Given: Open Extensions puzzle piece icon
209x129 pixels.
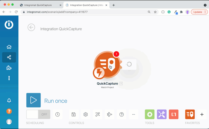Looking at the screenshot, I should [181, 12].
